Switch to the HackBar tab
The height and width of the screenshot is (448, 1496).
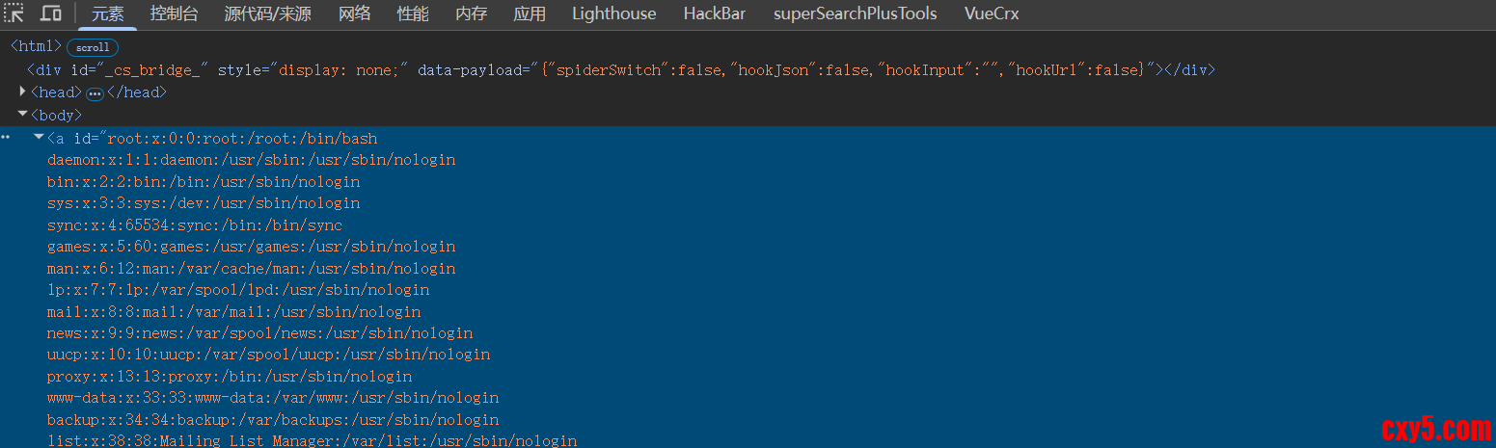[715, 13]
